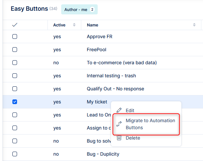Click the trash Delete icon
203x161 pixels.
coord(119,138)
